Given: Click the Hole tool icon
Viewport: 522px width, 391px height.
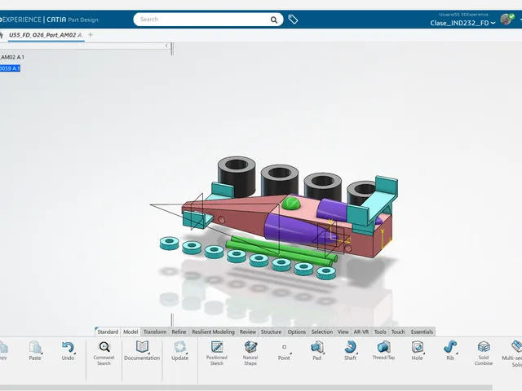Looking at the screenshot, I should click(x=417, y=348).
